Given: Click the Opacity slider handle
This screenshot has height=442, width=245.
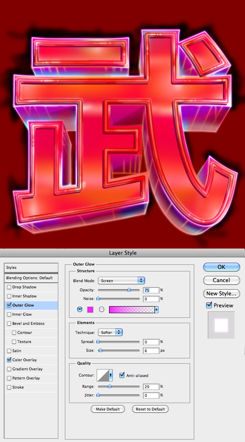Looking at the screenshot, I should pos(129,290).
